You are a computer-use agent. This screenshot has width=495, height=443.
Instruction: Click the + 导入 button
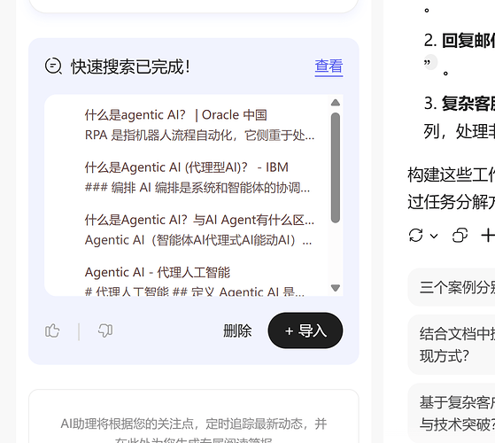click(306, 330)
